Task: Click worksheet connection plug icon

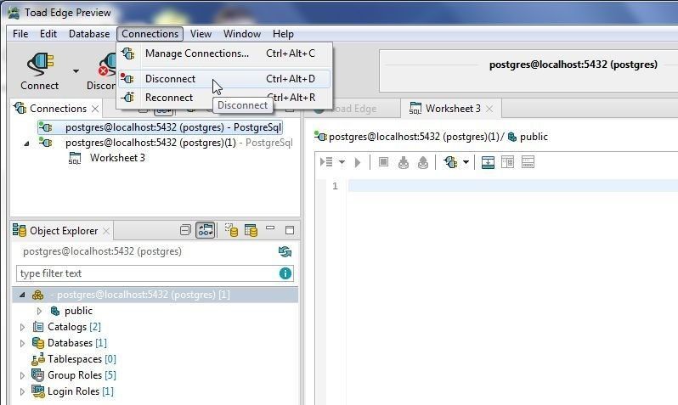Action: [x=450, y=162]
